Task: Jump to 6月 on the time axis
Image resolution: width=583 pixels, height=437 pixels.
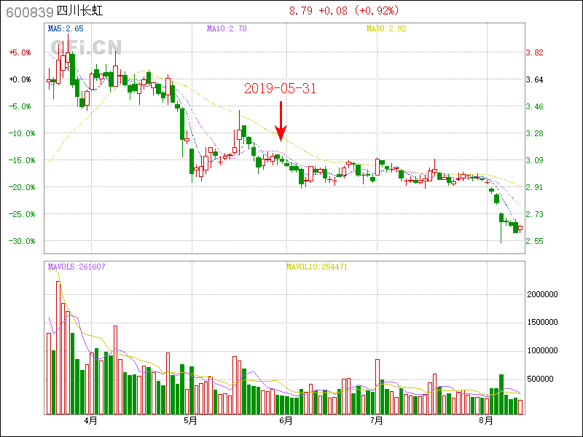Action: coord(286,421)
